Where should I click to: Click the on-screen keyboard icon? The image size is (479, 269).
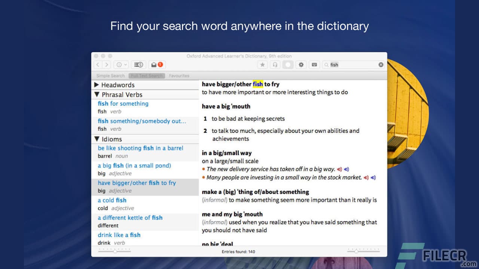click(314, 65)
